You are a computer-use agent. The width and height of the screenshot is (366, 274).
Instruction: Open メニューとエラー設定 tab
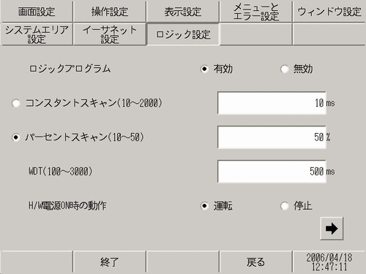tap(256, 12)
